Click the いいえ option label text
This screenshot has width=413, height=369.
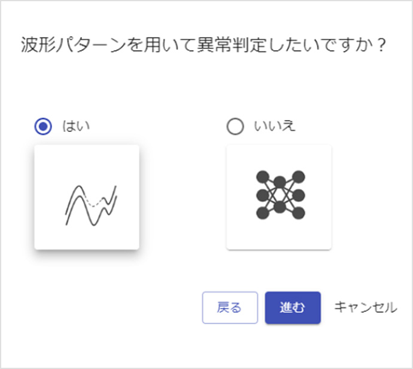pos(273,127)
